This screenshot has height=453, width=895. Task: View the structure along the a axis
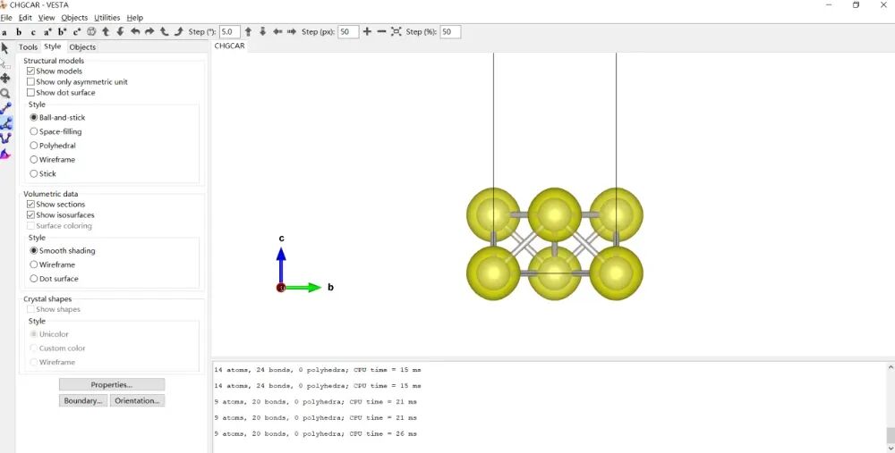4,32
